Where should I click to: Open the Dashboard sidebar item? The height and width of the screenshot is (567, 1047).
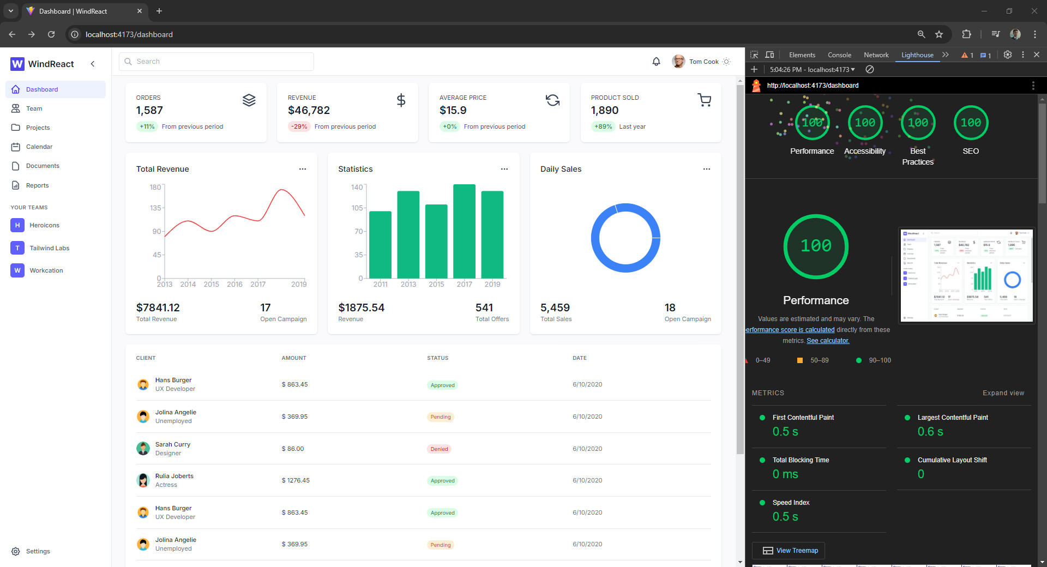pyautogui.click(x=56, y=89)
